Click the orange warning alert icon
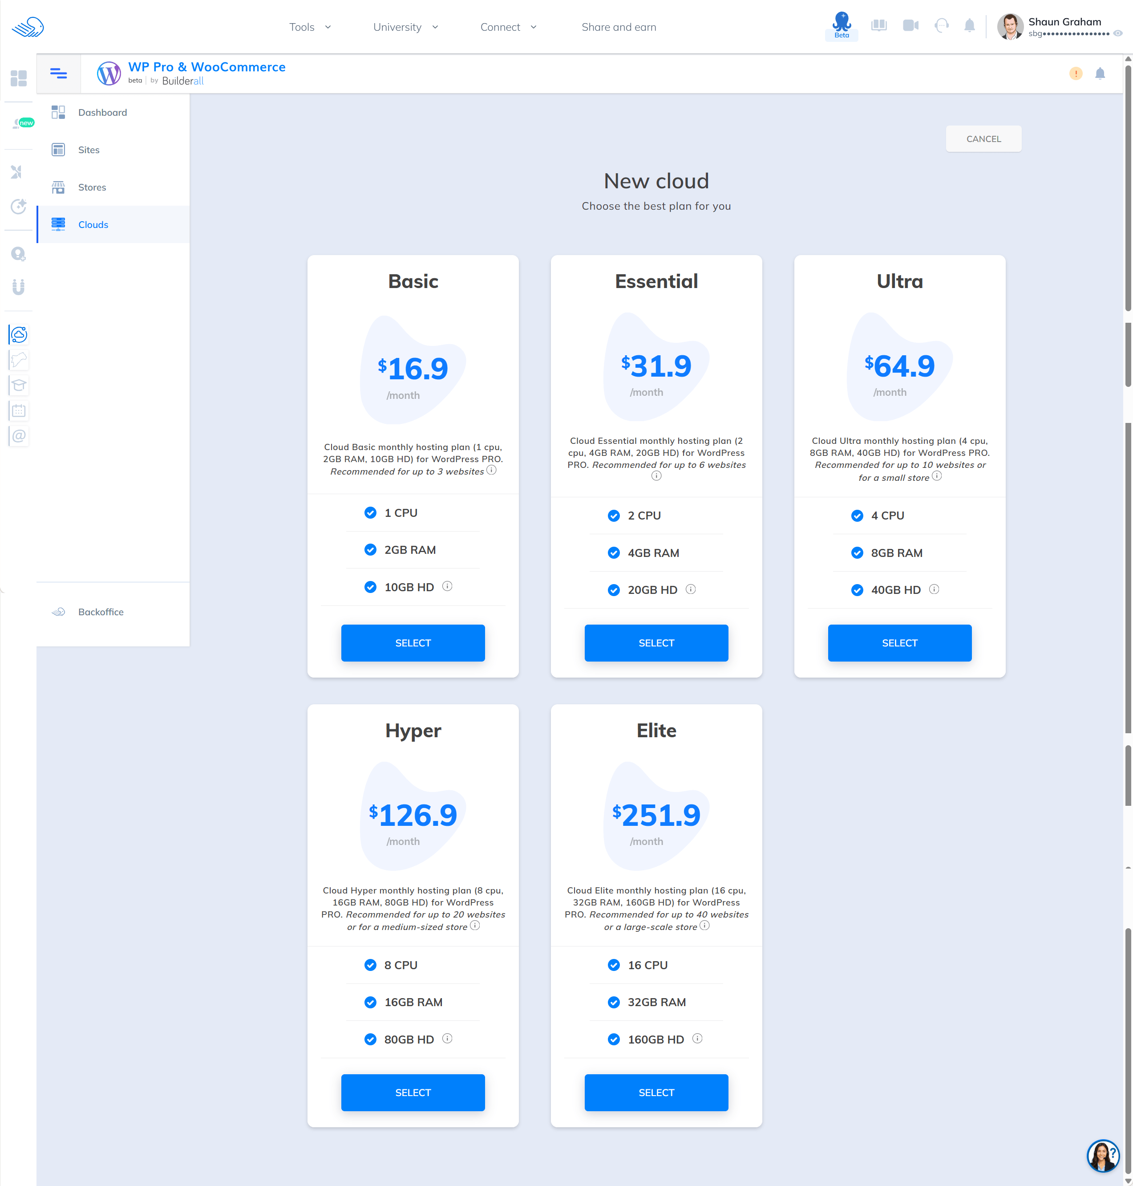 (1076, 74)
